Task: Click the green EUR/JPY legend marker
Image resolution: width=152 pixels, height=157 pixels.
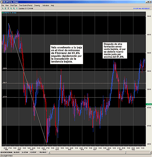Action: tap(3, 13)
